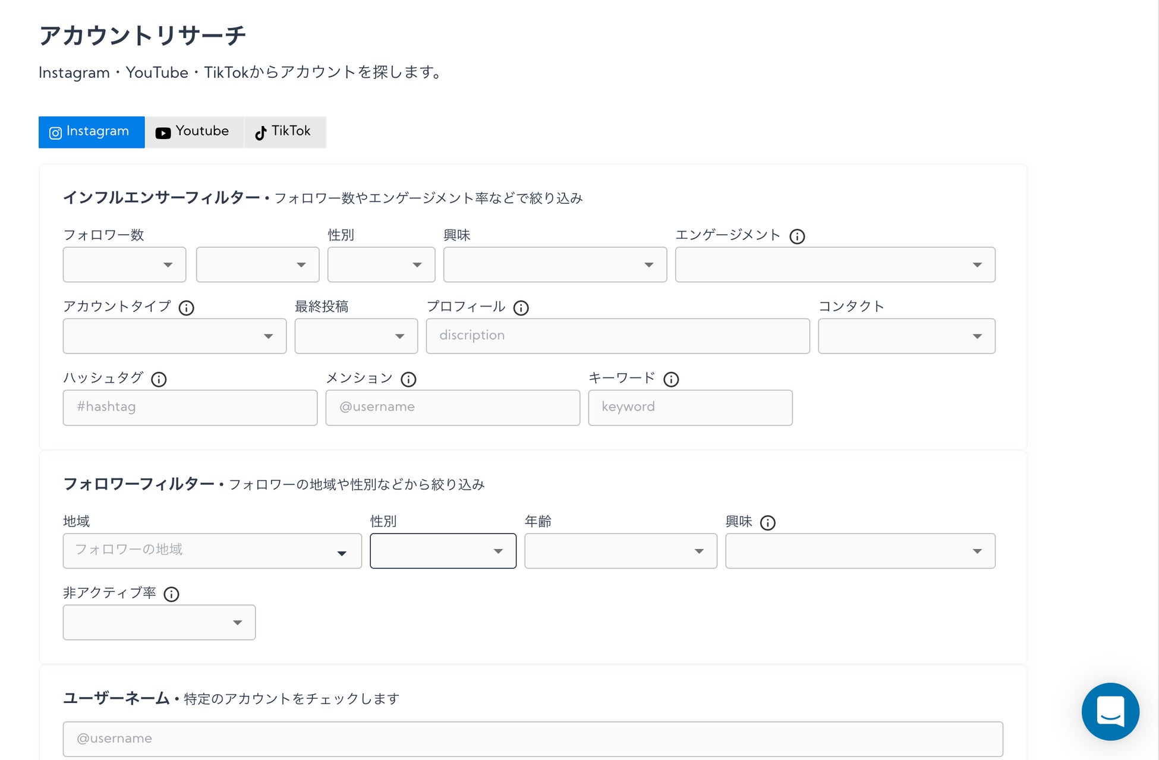Open the エンゲージメント dropdown

[834, 265]
